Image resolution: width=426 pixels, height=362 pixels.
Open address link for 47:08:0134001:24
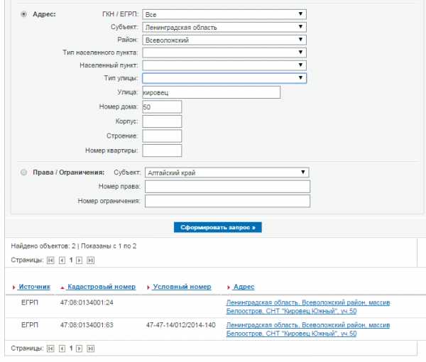pos(308,307)
